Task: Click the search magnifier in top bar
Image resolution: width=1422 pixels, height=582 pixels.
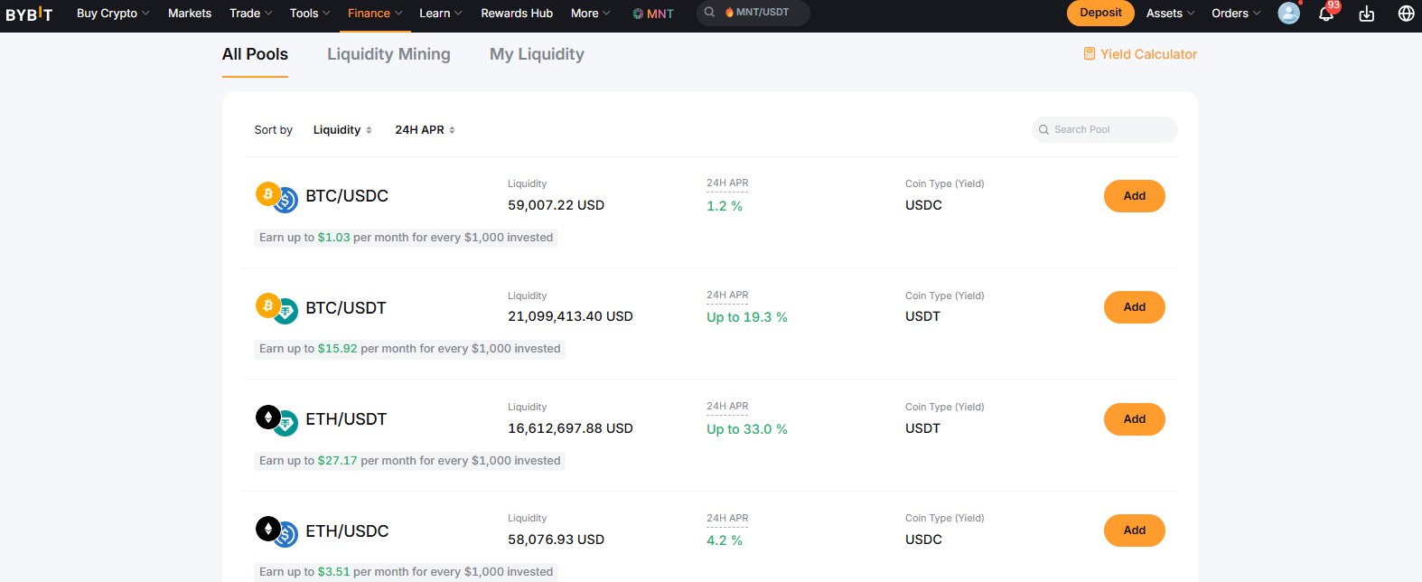Action: click(x=709, y=13)
